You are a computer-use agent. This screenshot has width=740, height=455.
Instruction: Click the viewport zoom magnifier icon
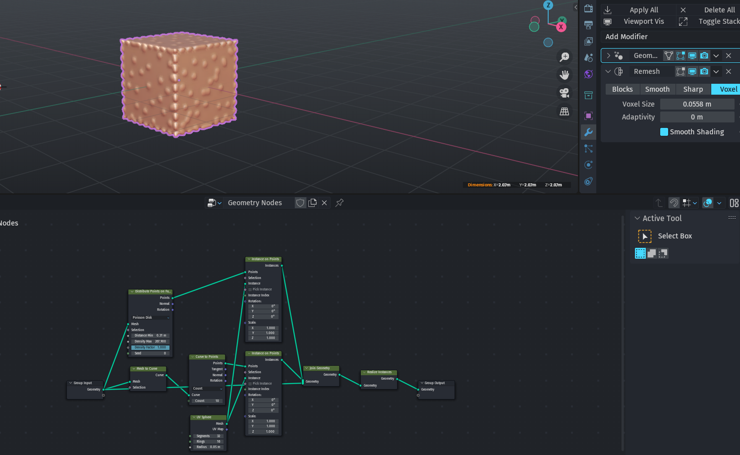click(564, 57)
